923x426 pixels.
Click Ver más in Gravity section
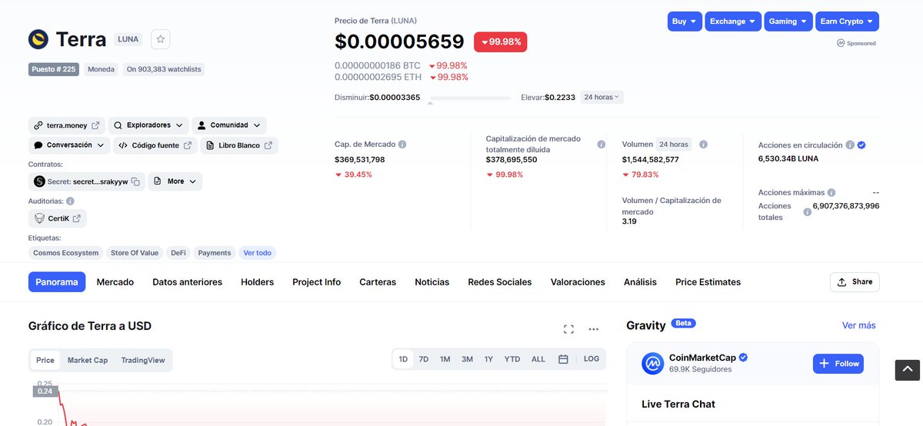[x=859, y=325]
